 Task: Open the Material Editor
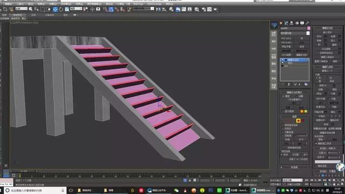click(x=197, y=9)
